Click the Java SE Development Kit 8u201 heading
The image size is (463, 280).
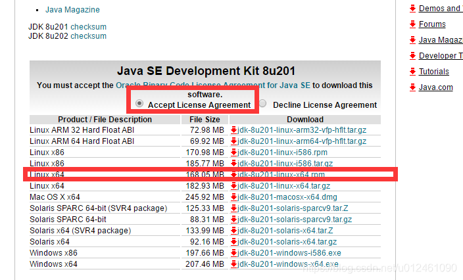pos(206,71)
